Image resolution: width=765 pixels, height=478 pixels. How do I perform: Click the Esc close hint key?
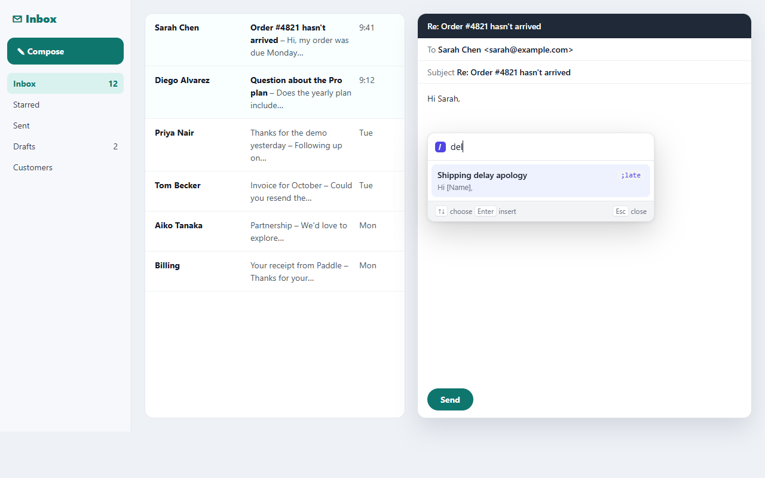(620, 212)
